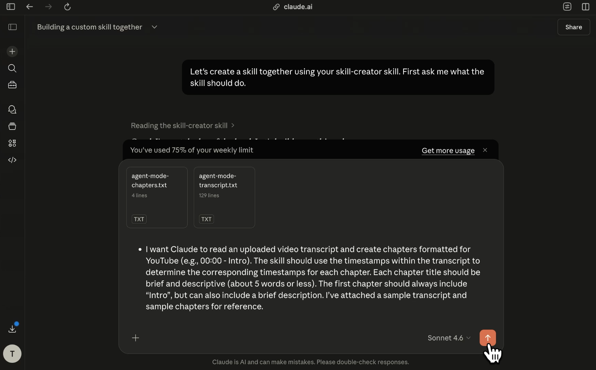Click the Share button
596x370 pixels.
point(574,27)
